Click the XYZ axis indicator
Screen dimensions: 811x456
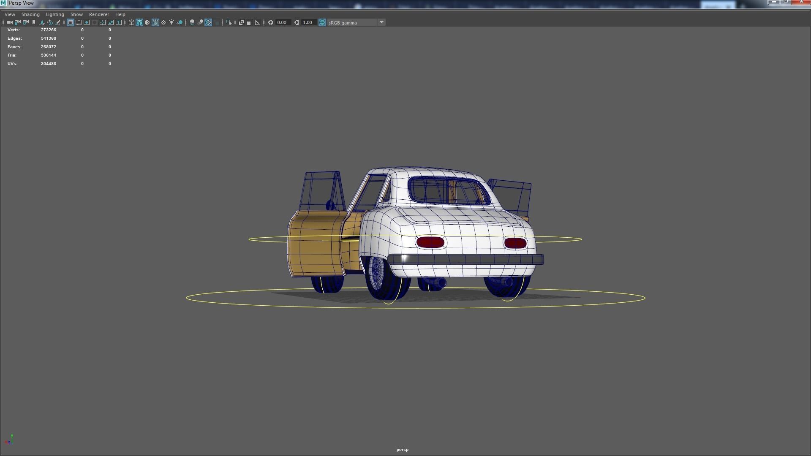tap(9, 440)
